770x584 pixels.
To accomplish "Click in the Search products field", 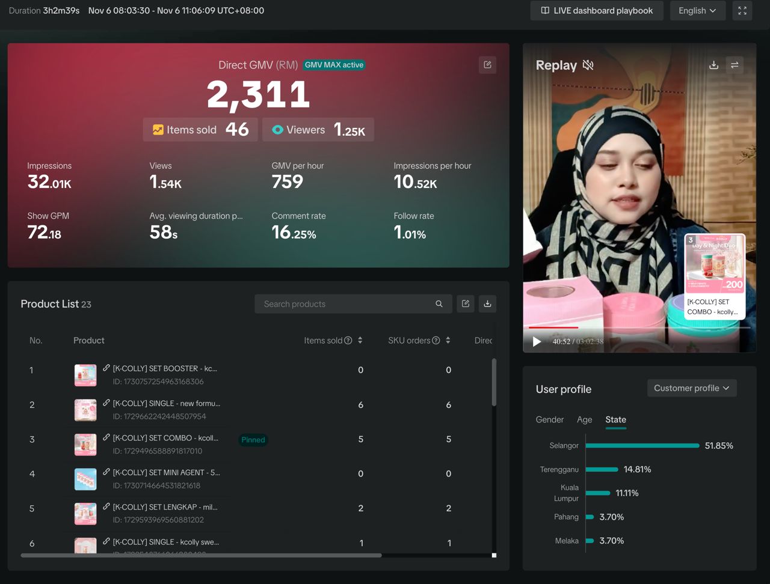I will (346, 304).
